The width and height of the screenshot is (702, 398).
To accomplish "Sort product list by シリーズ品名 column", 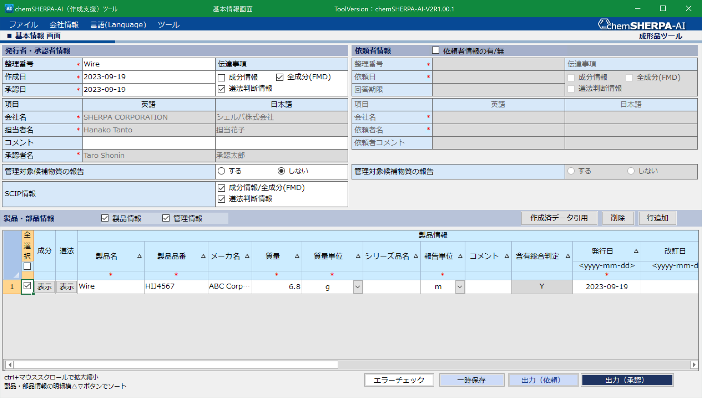I will (416, 256).
